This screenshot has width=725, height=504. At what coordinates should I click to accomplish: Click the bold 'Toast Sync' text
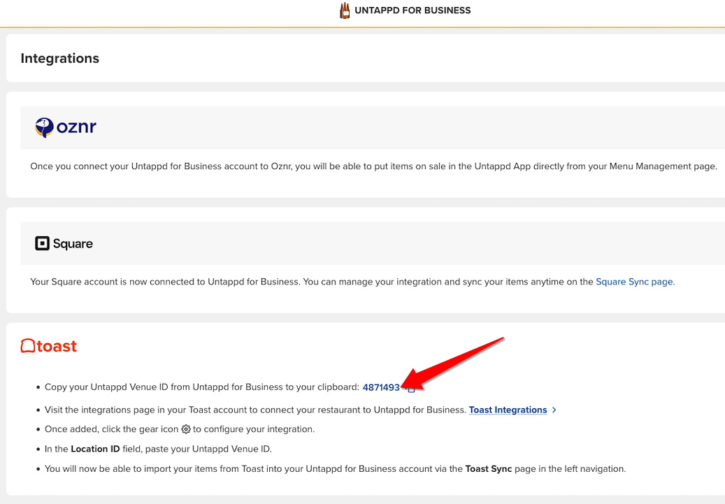(x=488, y=468)
